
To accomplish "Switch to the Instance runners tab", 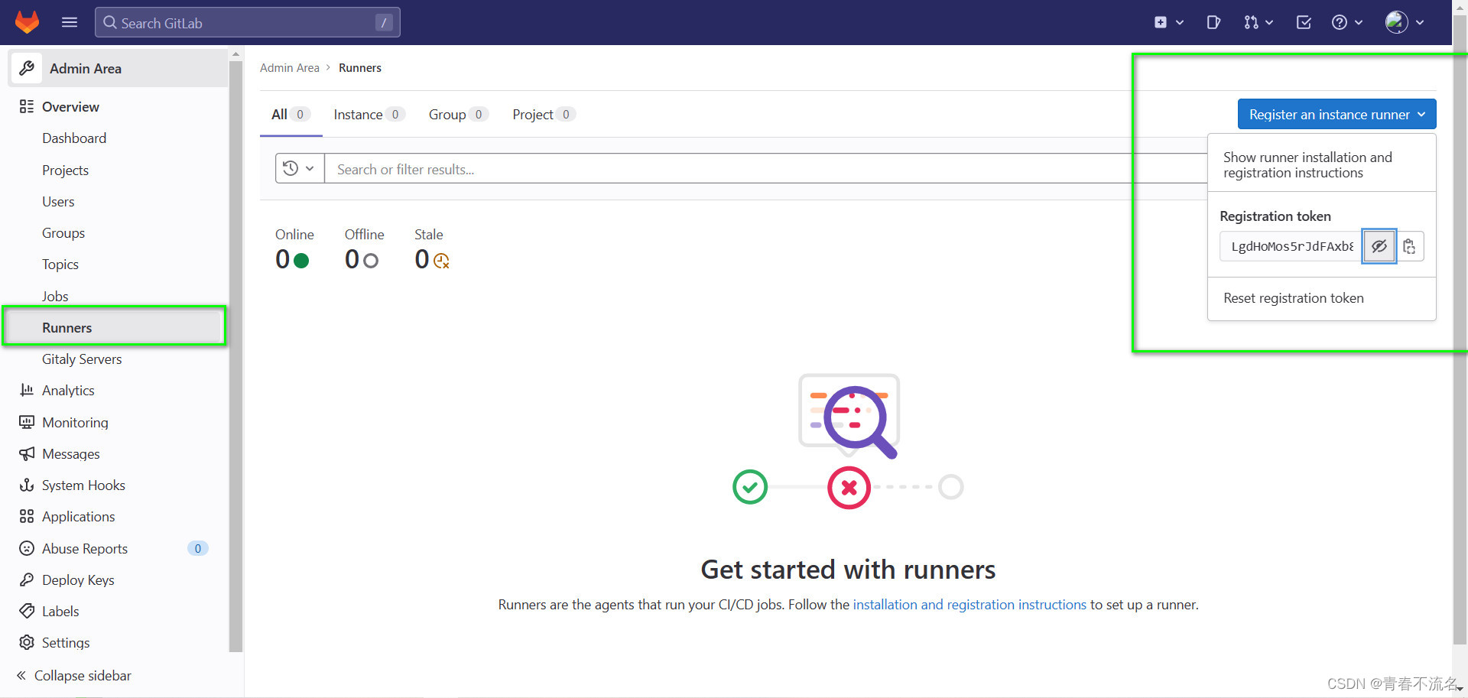I will 357,114.
